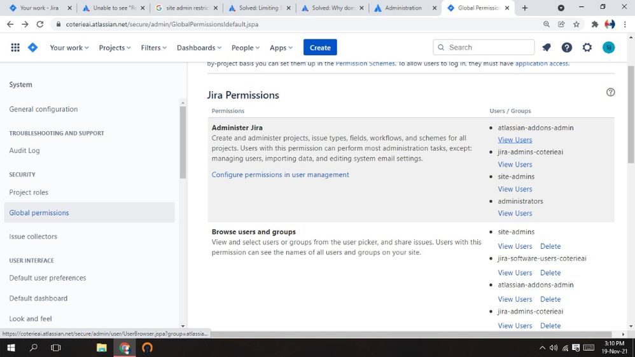This screenshot has width=635, height=357.
Task: Open Task View on the taskbar
Action: (55, 347)
